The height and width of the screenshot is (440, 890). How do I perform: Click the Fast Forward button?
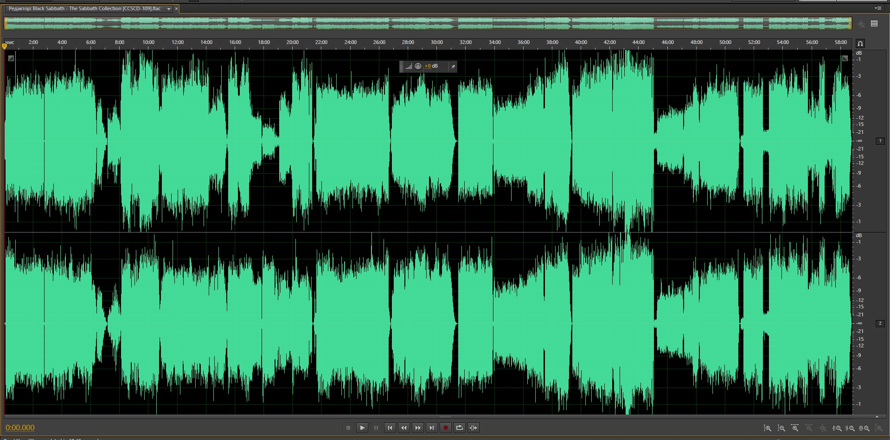point(417,427)
